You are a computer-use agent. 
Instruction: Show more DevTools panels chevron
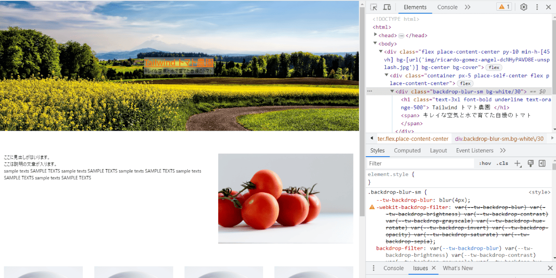point(468,7)
